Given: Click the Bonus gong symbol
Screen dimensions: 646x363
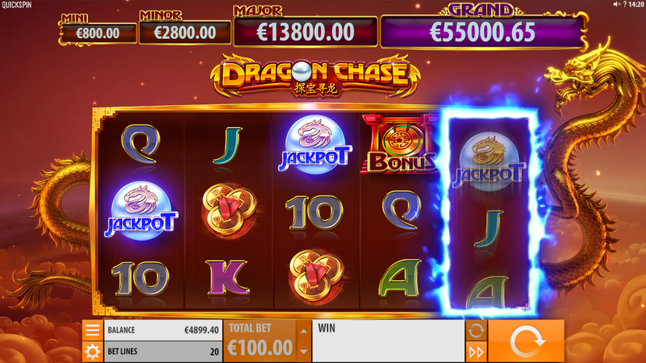Looking at the screenshot, I should tap(400, 144).
